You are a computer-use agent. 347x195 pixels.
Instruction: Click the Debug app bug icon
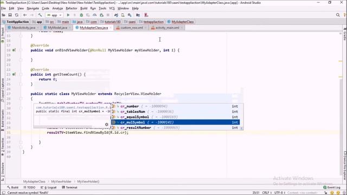click(81, 15)
